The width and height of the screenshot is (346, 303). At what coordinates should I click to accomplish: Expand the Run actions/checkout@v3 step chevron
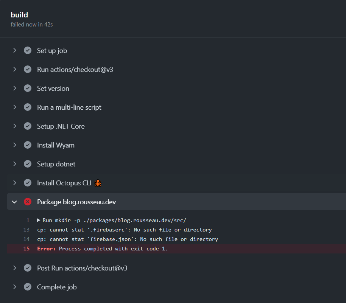(14, 70)
